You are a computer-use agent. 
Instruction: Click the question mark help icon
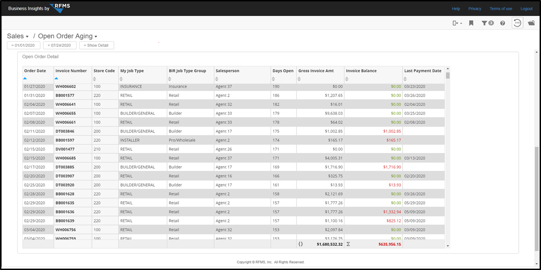503,23
